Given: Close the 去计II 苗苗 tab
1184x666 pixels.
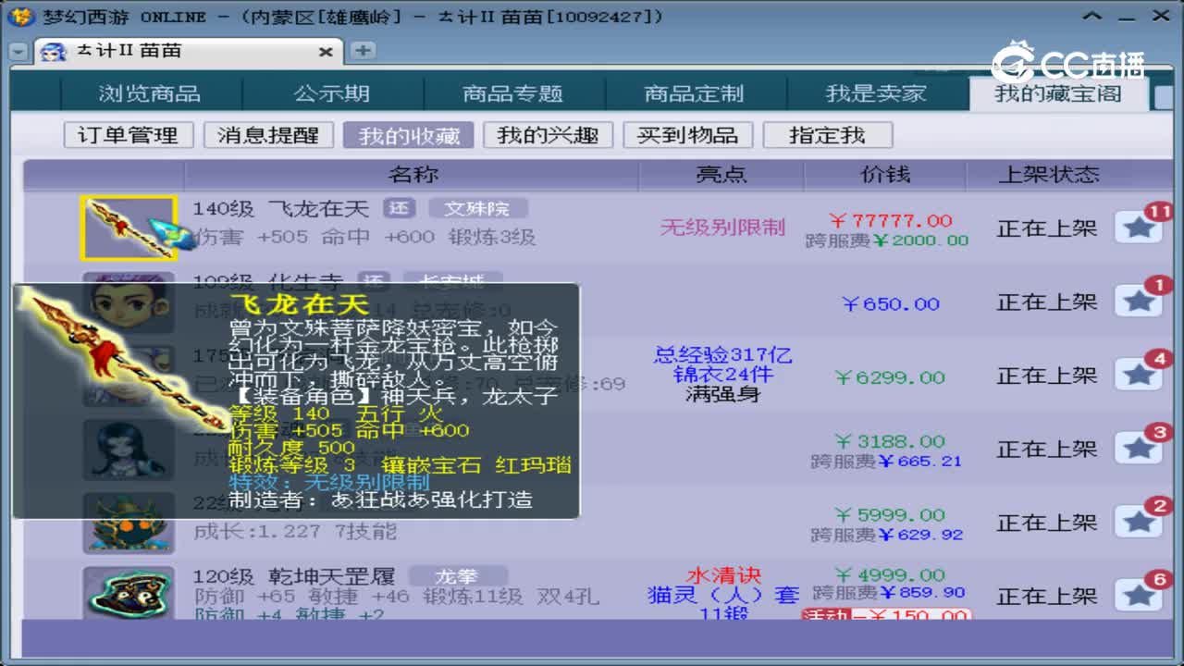Looking at the screenshot, I should tap(326, 52).
